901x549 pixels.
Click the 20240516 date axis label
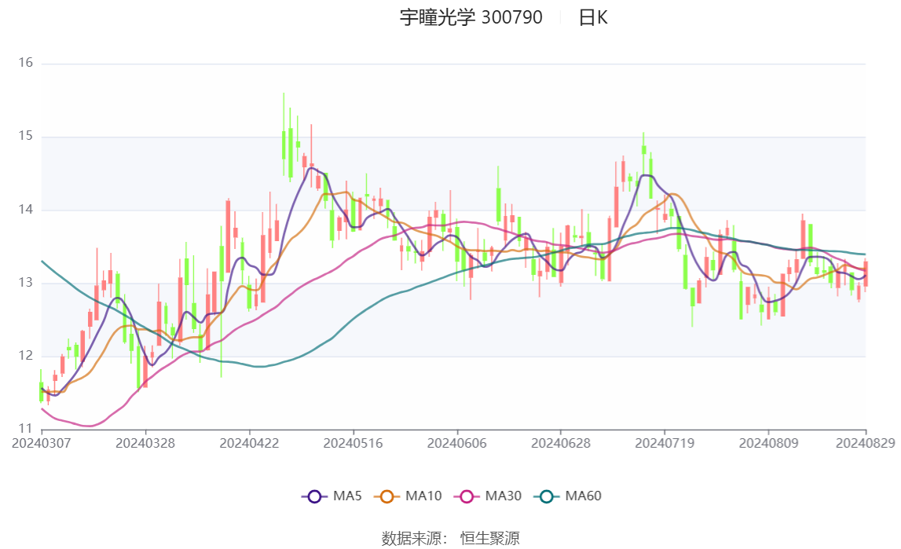click(x=353, y=444)
